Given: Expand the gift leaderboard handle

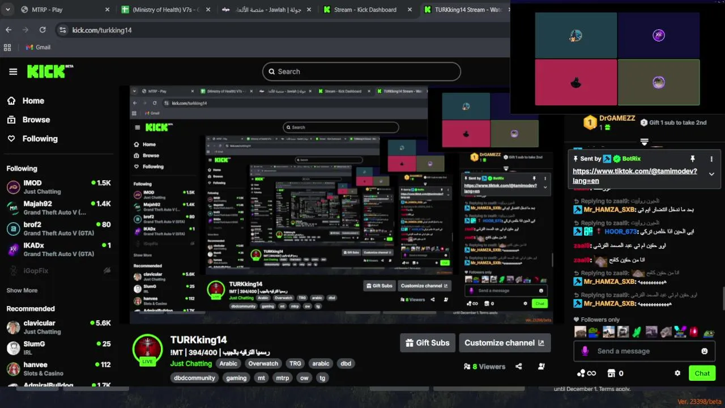Looking at the screenshot, I should (644, 141).
